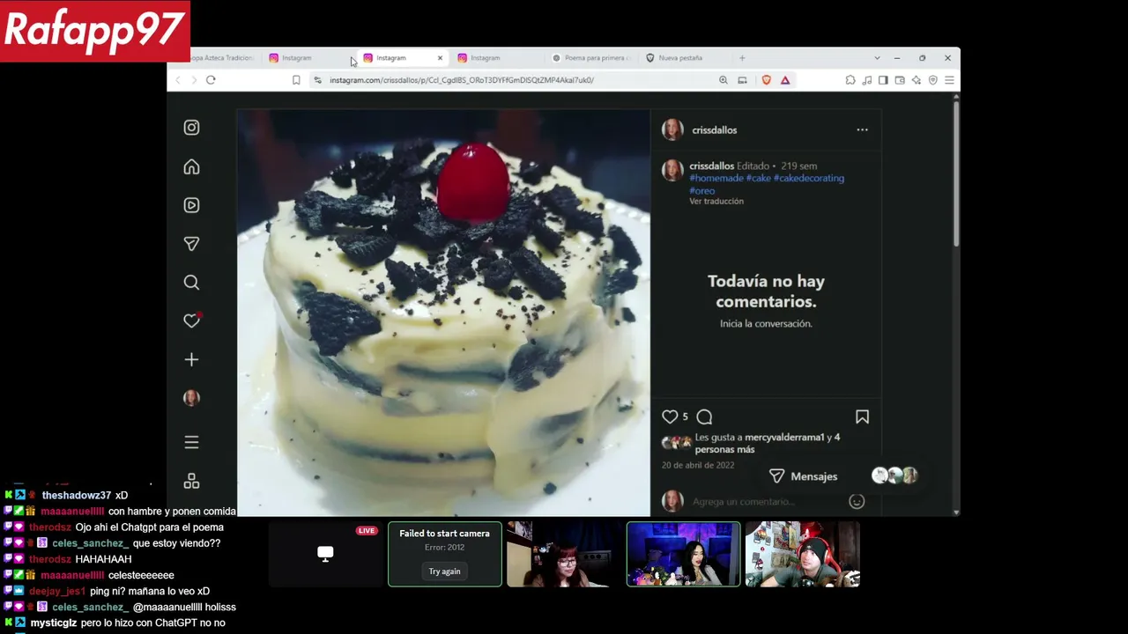Open the #oreo hashtag link
Image resolution: width=1128 pixels, height=634 pixels.
pyautogui.click(x=702, y=190)
